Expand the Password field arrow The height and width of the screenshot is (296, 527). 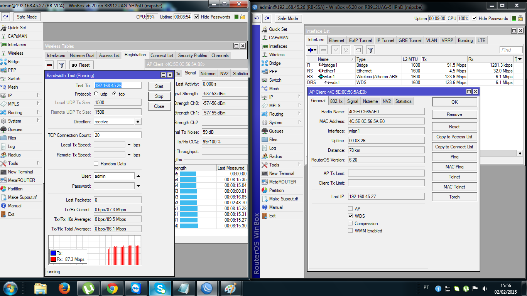(138, 186)
